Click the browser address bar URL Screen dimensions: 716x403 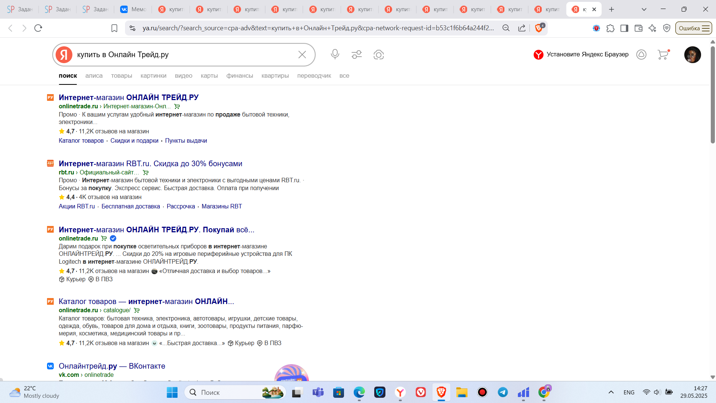pos(318,28)
